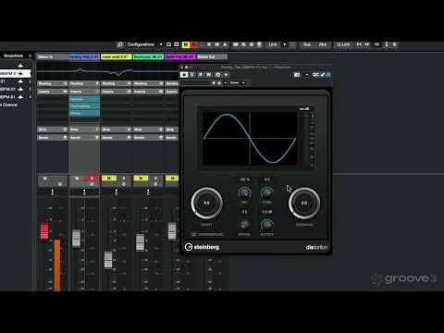Click the cyan icon at plugin header's right end
The width and height of the screenshot is (444, 333).
pyautogui.click(x=328, y=75)
